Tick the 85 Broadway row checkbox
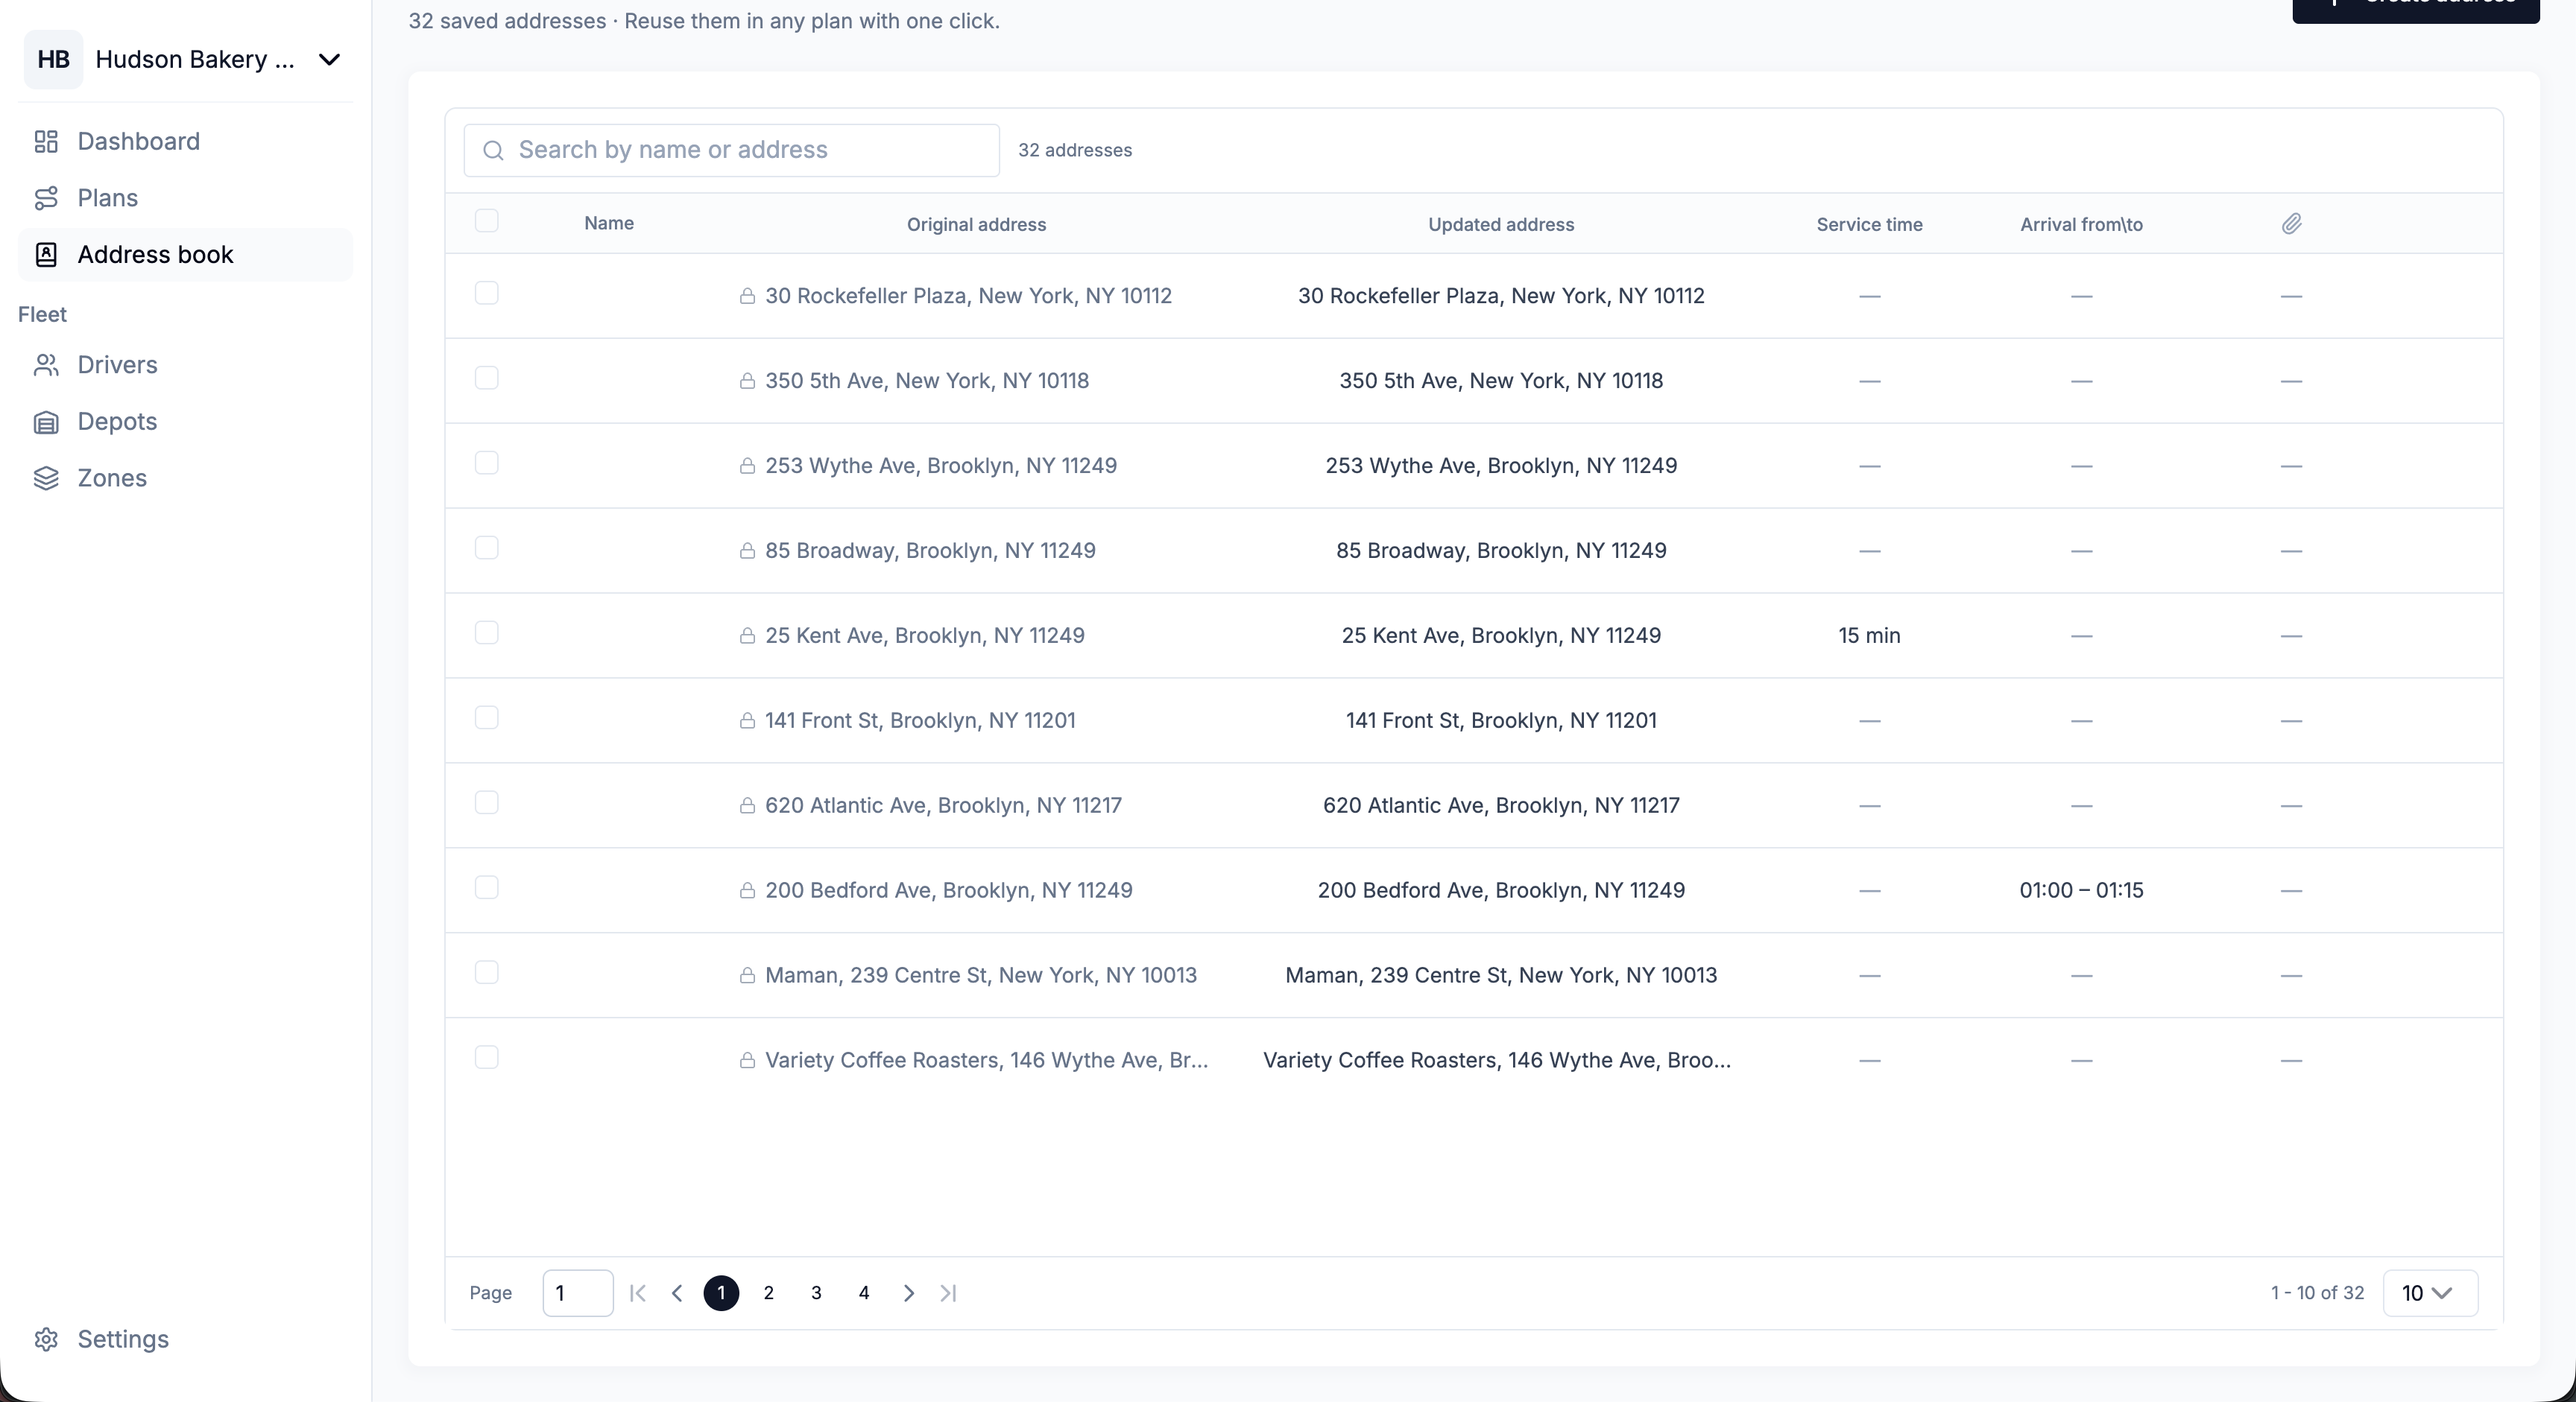Screen dimensions: 2576x1402 486,548
